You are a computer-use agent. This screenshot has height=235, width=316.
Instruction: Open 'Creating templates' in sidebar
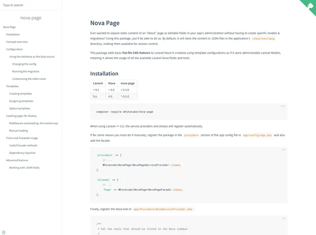[x=21, y=94]
